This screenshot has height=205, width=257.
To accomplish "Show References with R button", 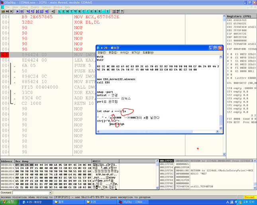I will coord(100,11).
